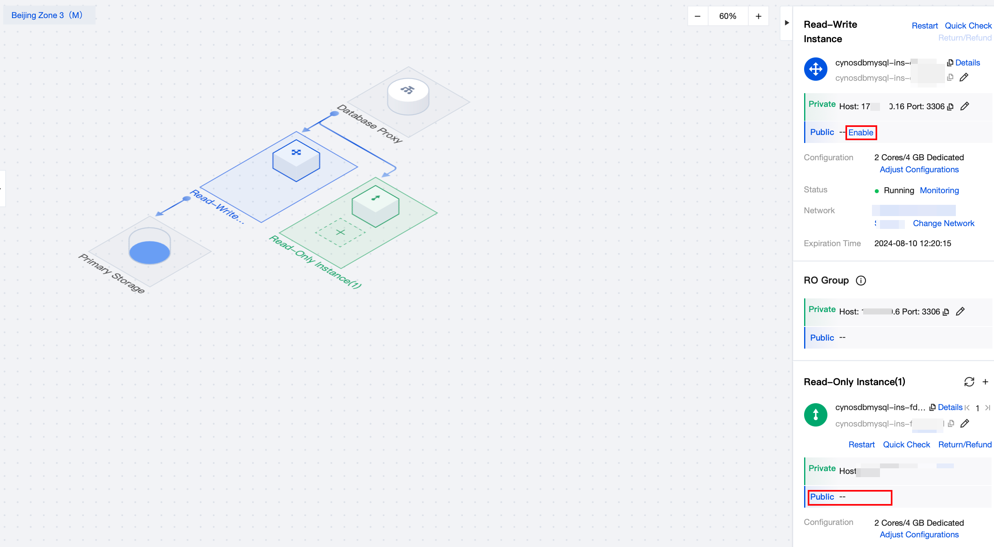
Task: Click the Change Network link
Action: pyautogui.click(x=943, y=223)
